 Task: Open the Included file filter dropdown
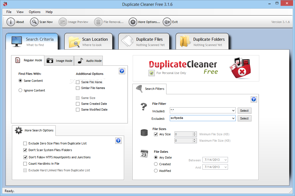coord(233,110)
